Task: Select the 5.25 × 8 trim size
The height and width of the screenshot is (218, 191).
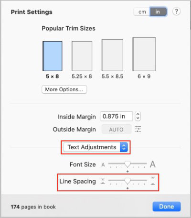Action: pyautogui.click(x=82, y=56)
